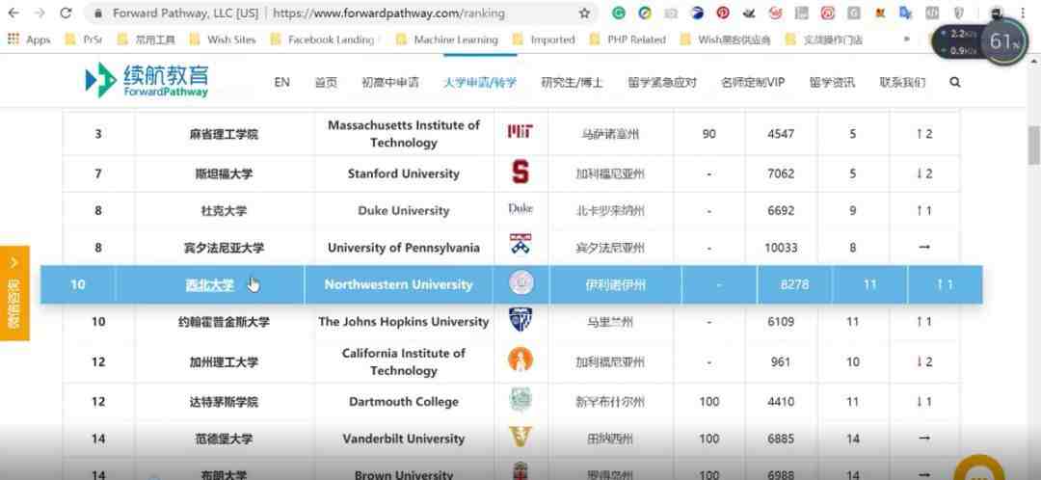Viewport: 1041px width, 480px height.
Task: Open the 名师定制VIP menu
Action: coord(753,82)
